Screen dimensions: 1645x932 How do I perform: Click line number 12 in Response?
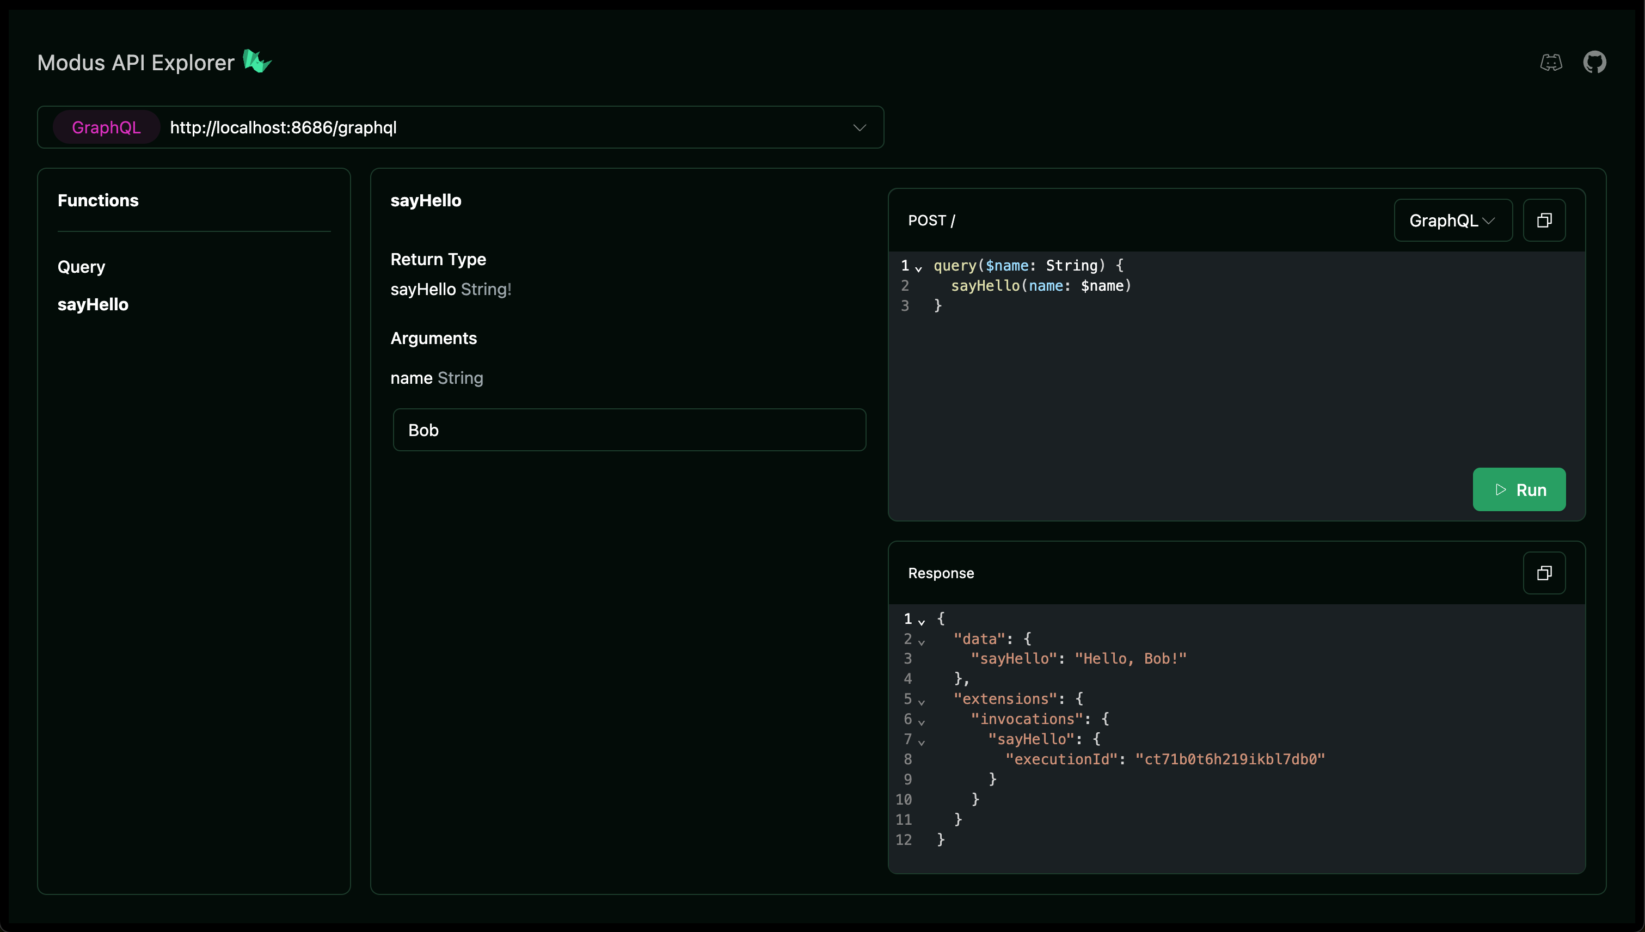[x=903, y=839]
